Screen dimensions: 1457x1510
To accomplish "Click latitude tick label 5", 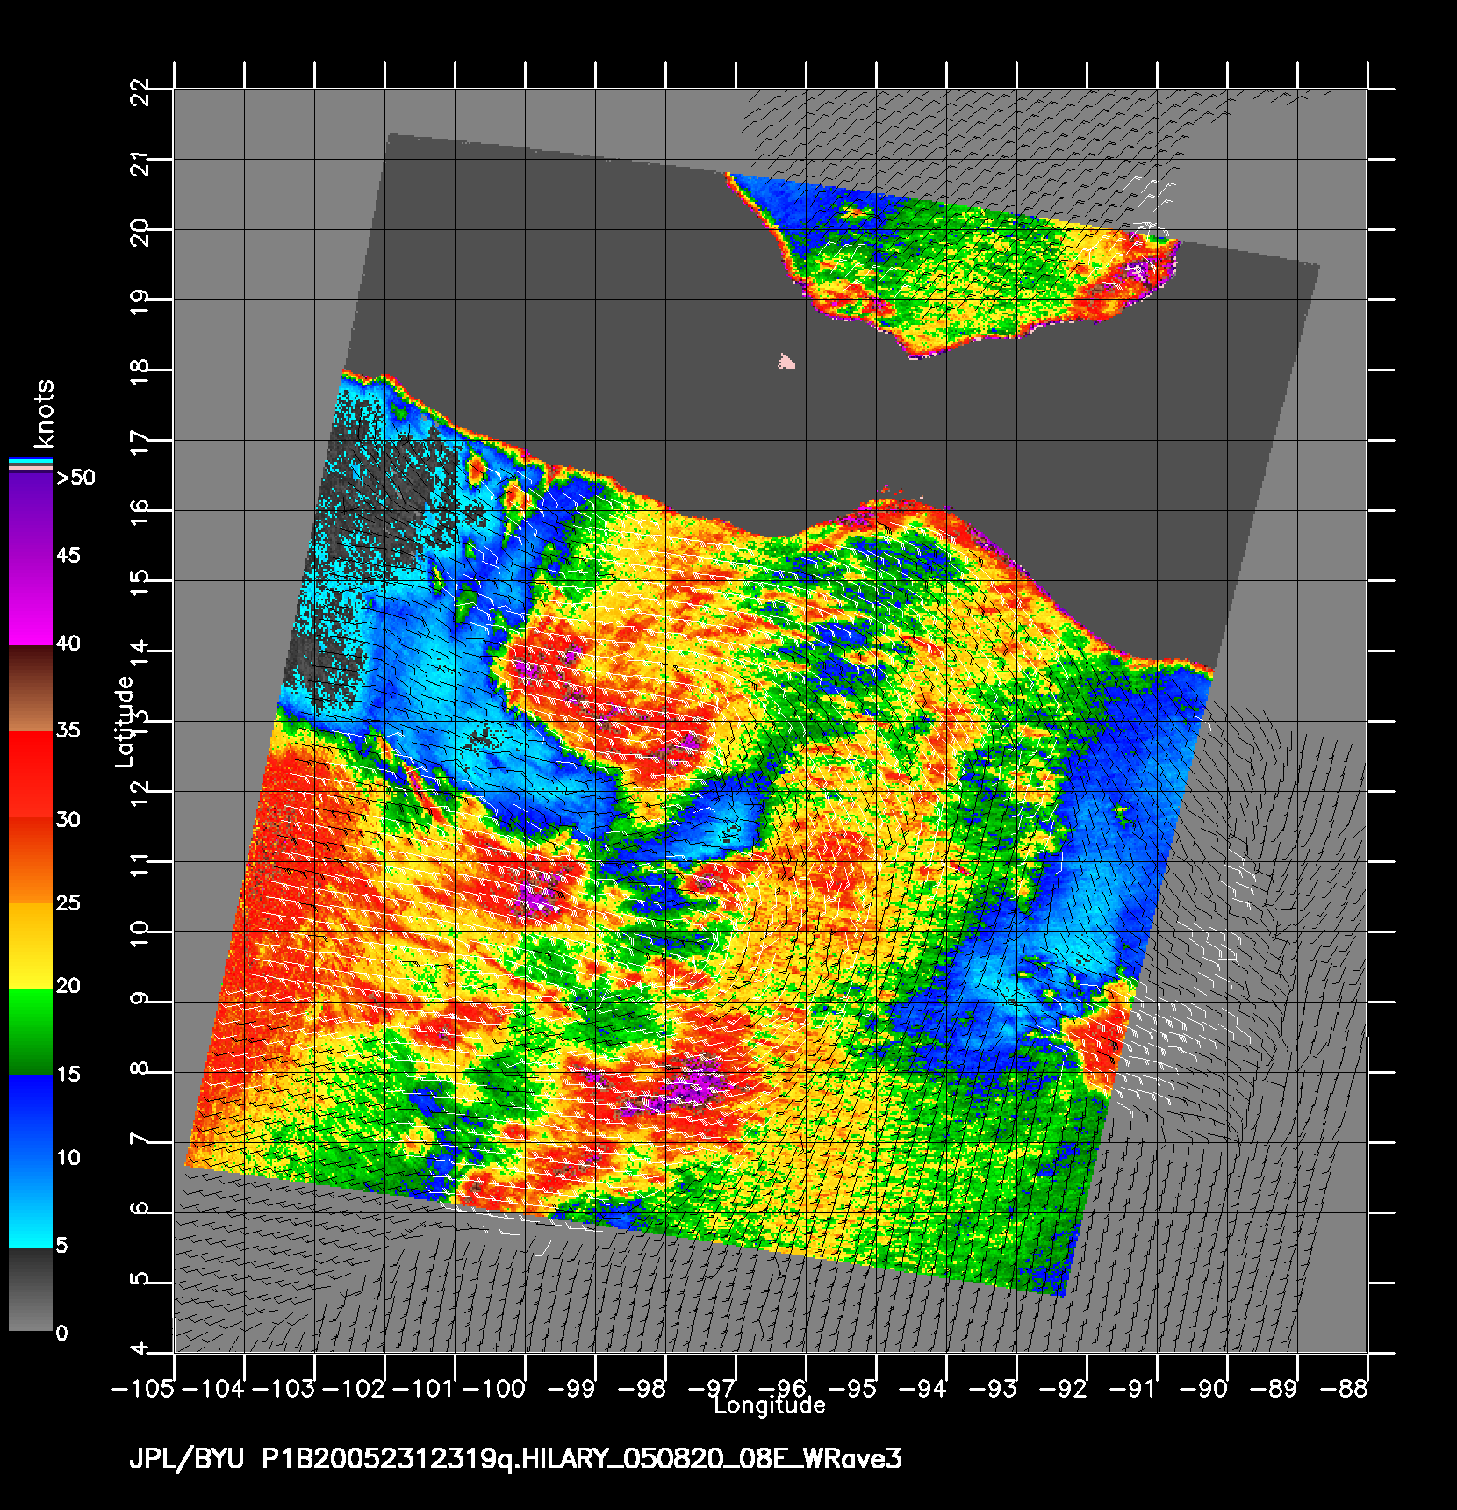I will point(140,1280).
